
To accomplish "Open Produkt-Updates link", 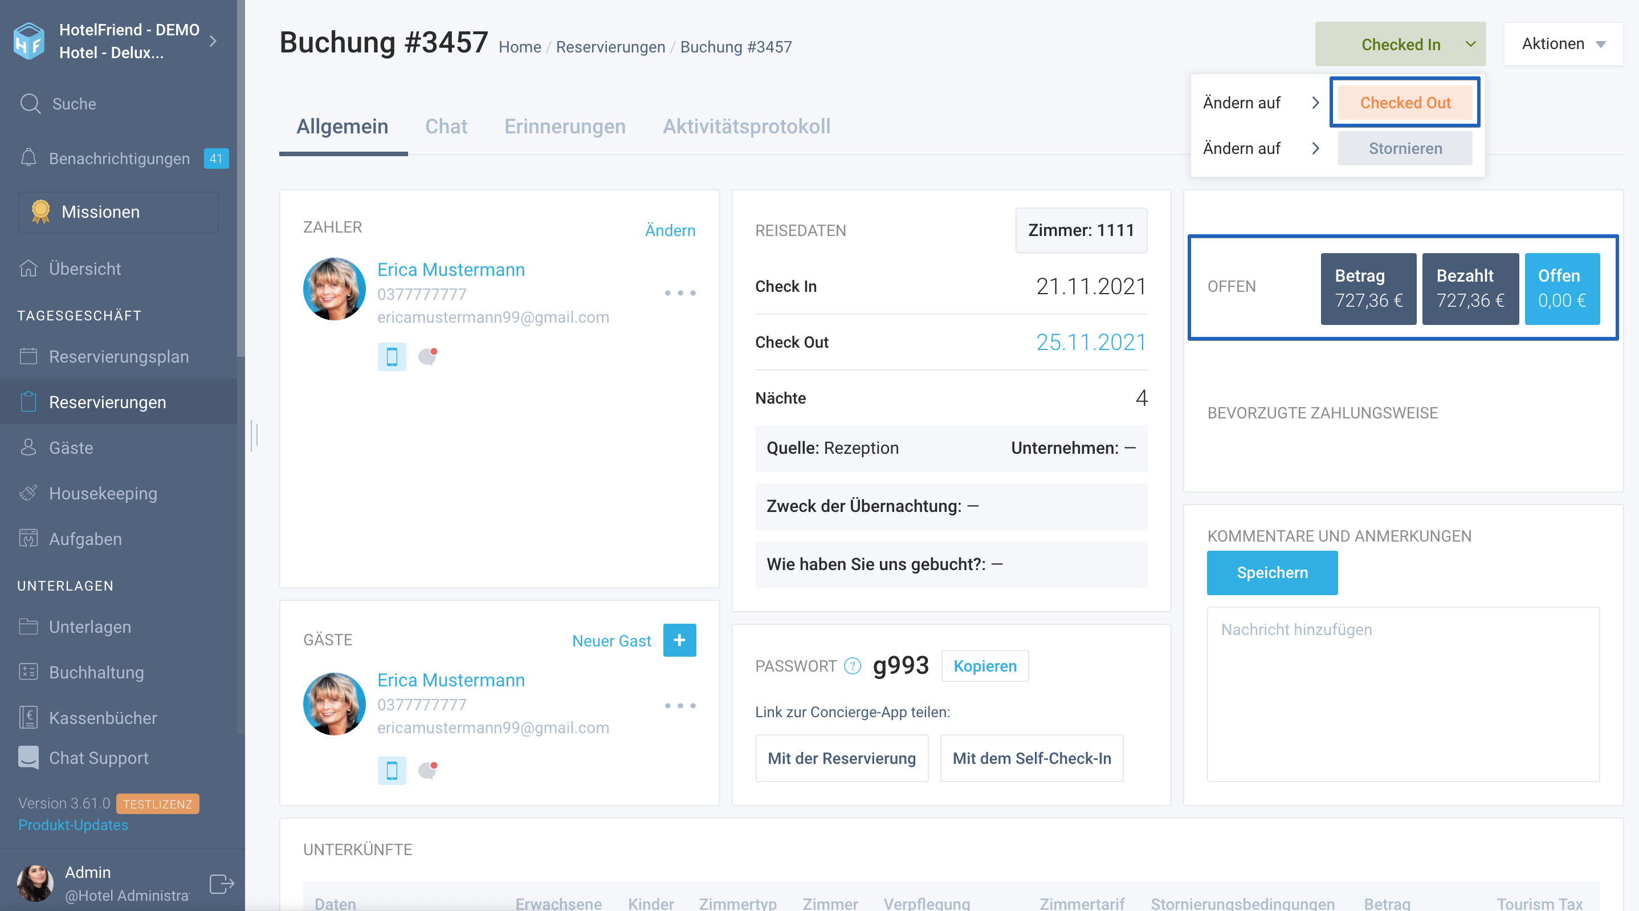I will [x=73, y=824].
